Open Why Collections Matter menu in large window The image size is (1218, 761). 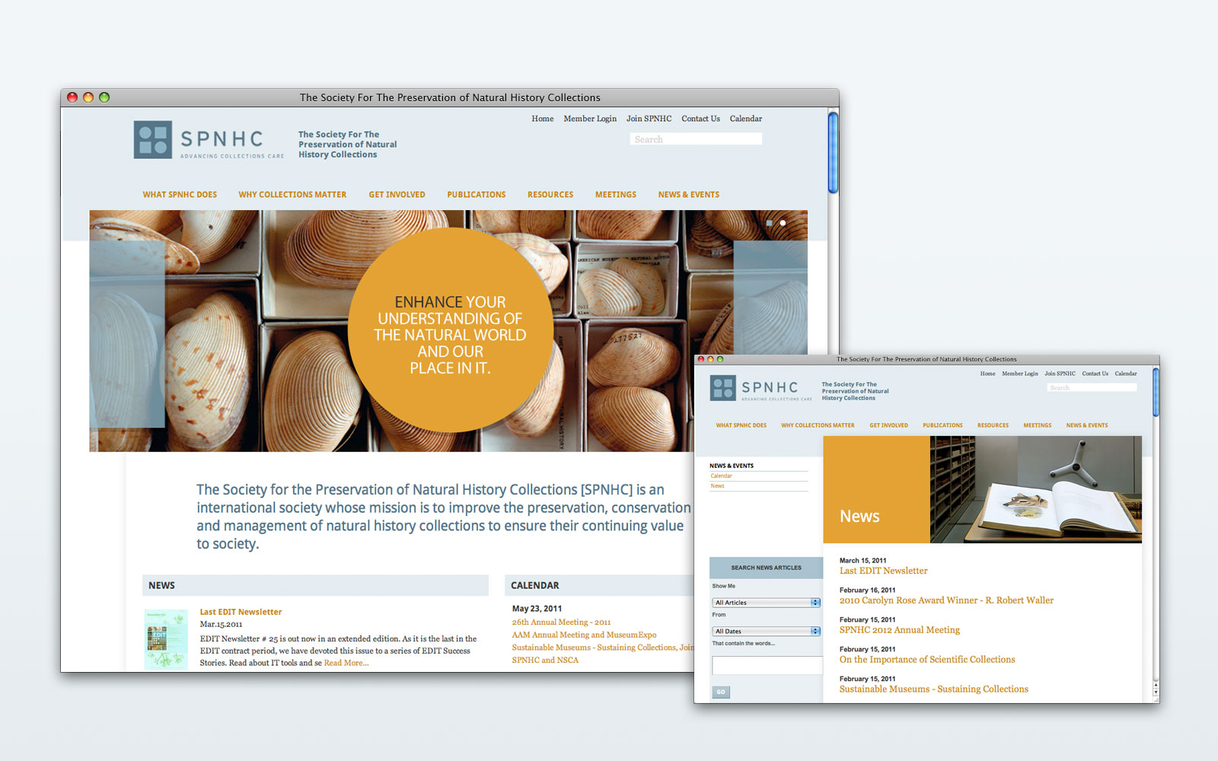tap(292, 195)
